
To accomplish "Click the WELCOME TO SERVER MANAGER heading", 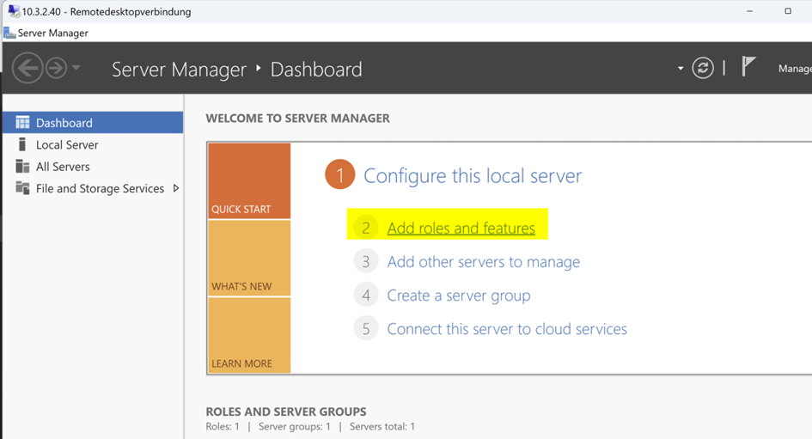I will click(298, 119).
